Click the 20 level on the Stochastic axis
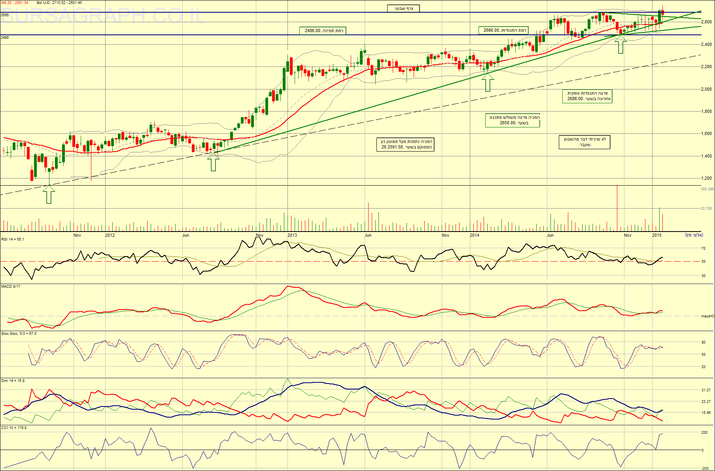 (x=704, y=367)
